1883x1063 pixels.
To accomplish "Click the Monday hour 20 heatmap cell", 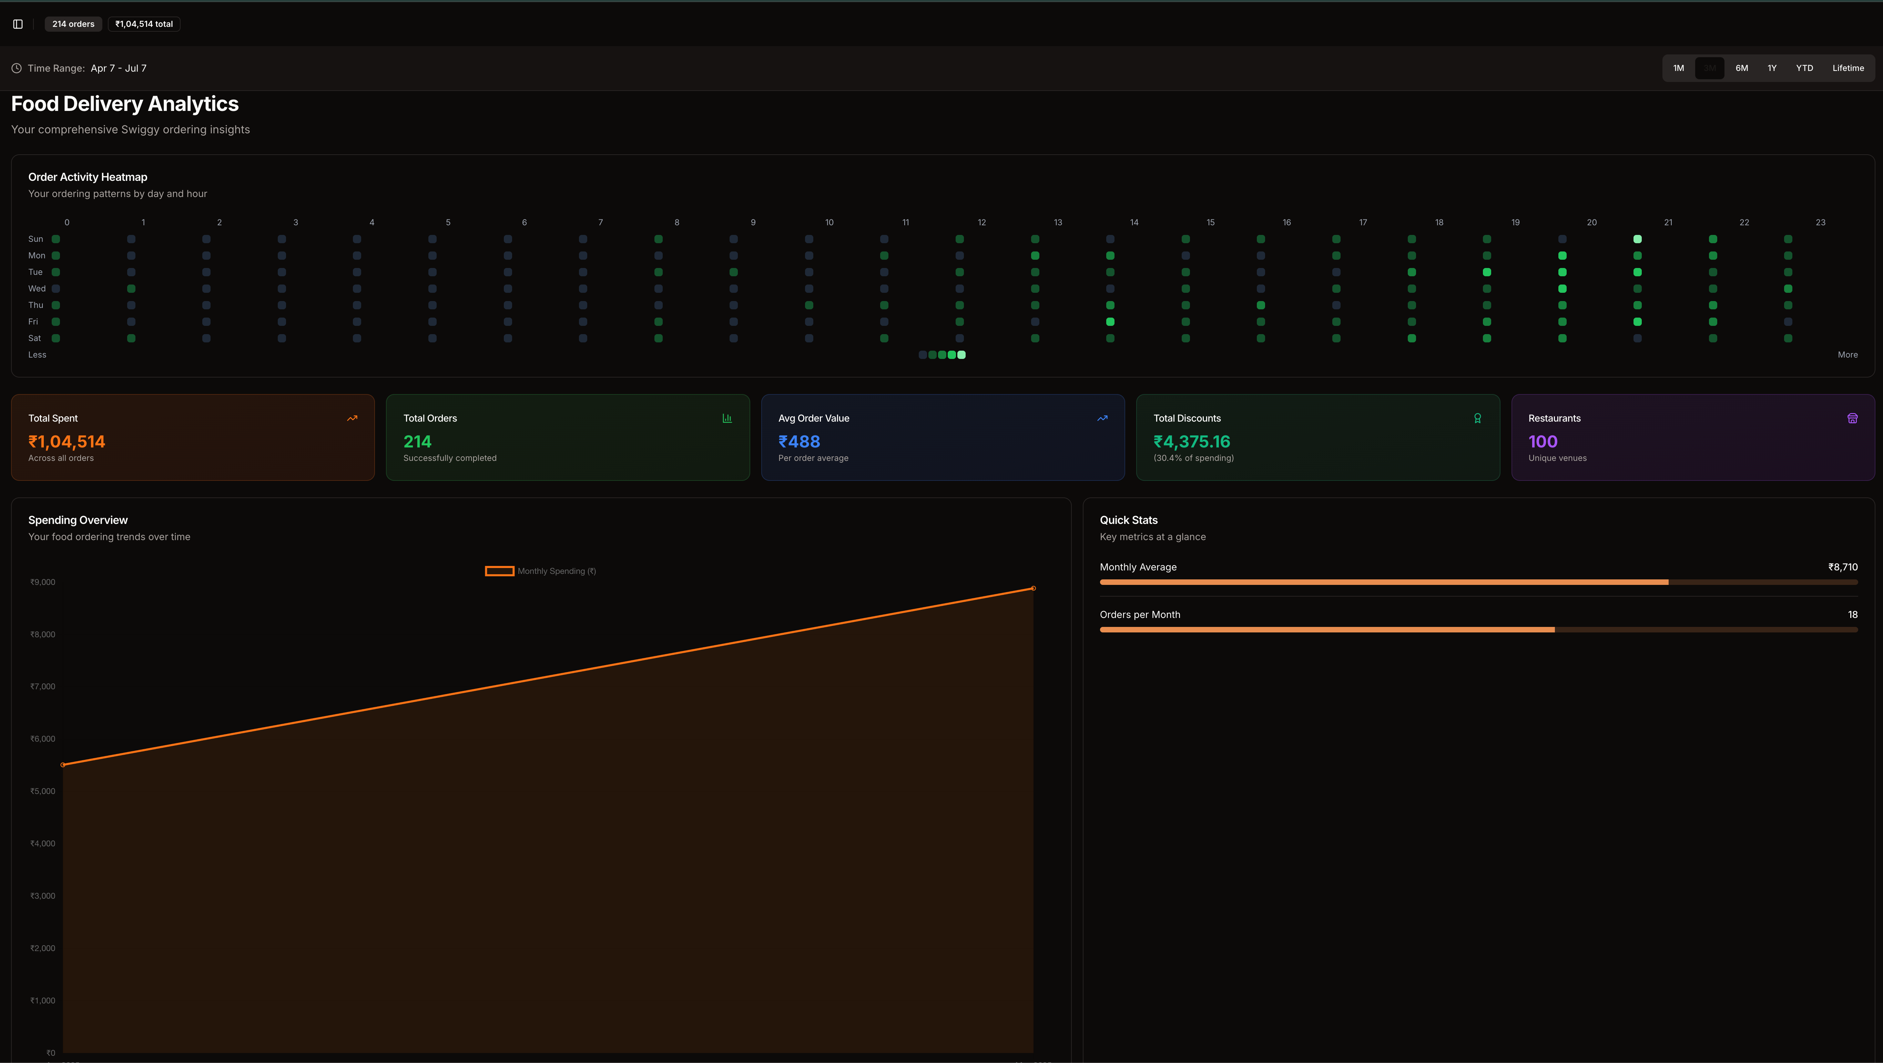I will (1562, 256).
